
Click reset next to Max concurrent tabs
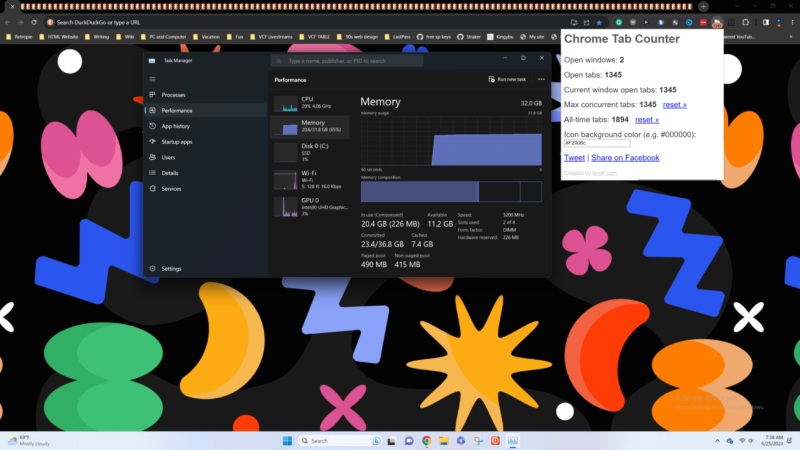674,104
